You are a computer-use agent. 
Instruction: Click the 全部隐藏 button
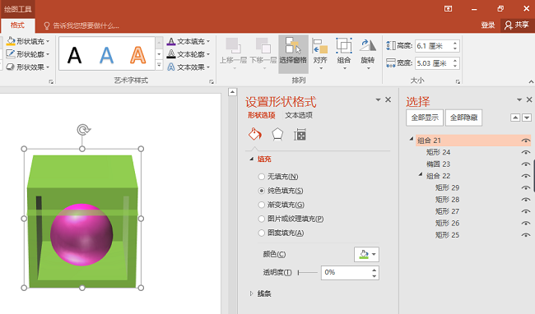click(463, 118)
